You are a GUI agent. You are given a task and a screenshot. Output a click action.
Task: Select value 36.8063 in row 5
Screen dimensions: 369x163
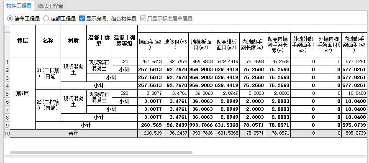pyautogui.click(x=201, y=94)
